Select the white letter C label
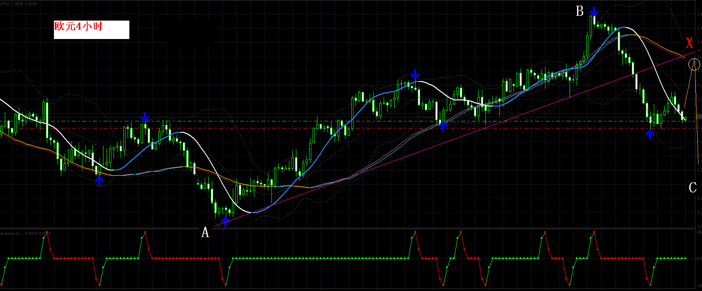The width and height of the screenshot is (702, 291). click(692, 188)
